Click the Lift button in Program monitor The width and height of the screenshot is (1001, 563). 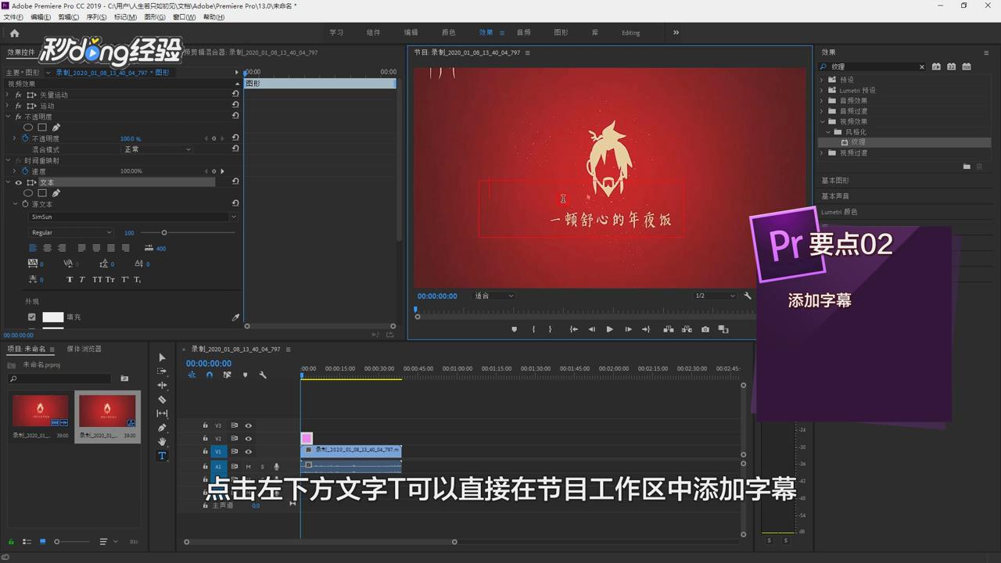[x=669, y=329]
